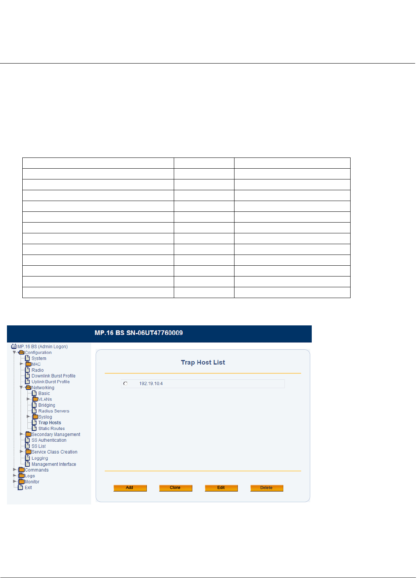Click the MP.16 BS device icon
The width and height of the screenshot is (419, 578).
[14, 347]
